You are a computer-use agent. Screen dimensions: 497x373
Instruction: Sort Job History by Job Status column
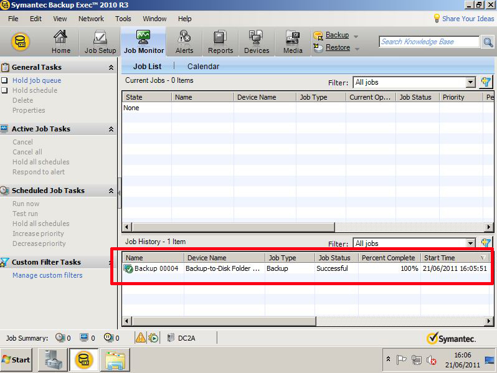point(336,258)
